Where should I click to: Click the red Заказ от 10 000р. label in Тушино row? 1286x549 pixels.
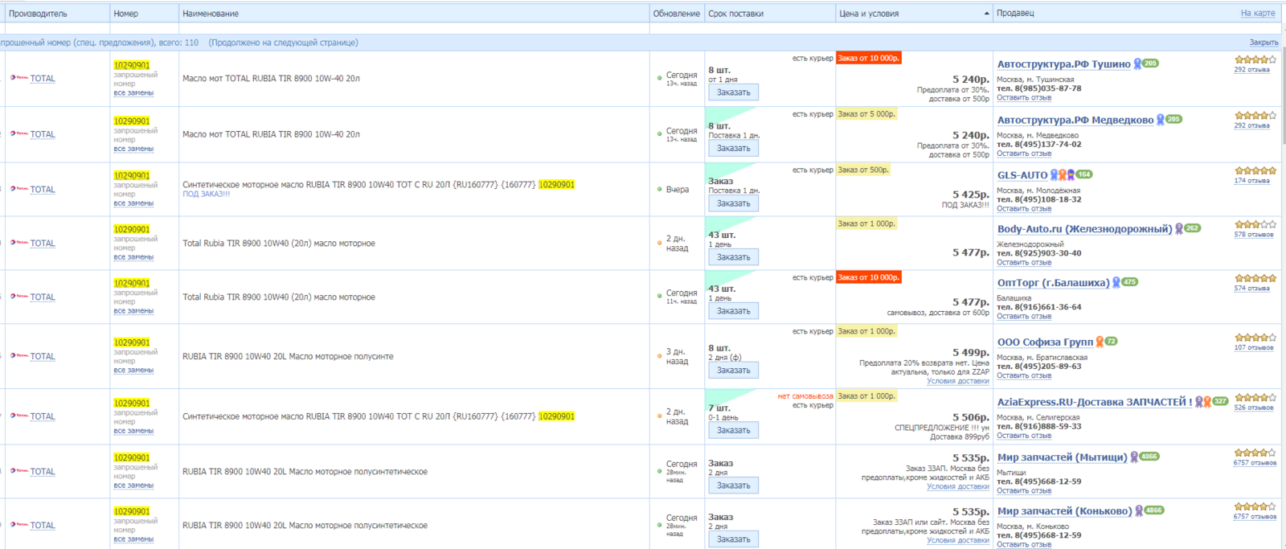(868, 58)
